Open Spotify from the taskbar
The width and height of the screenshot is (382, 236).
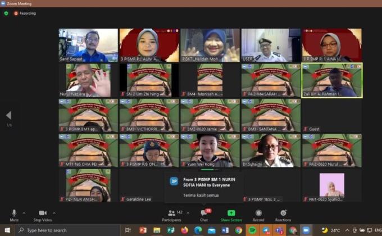[252, 230]
